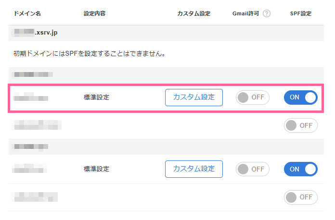Turn on the bottom-most SPF OFF toggle
This screenshot has height=220, width=335.
click(301, 197)
